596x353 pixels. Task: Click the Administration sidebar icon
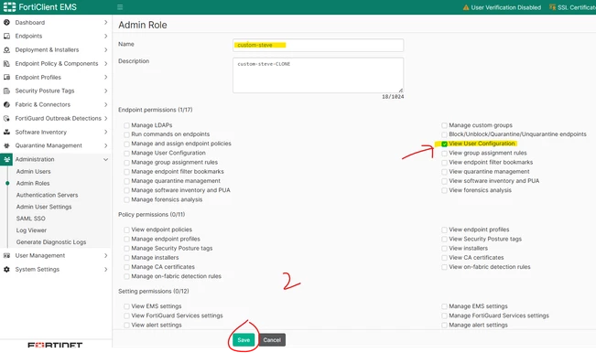6,159
